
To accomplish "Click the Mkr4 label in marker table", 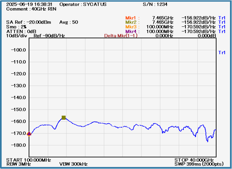I will point(131,31).
